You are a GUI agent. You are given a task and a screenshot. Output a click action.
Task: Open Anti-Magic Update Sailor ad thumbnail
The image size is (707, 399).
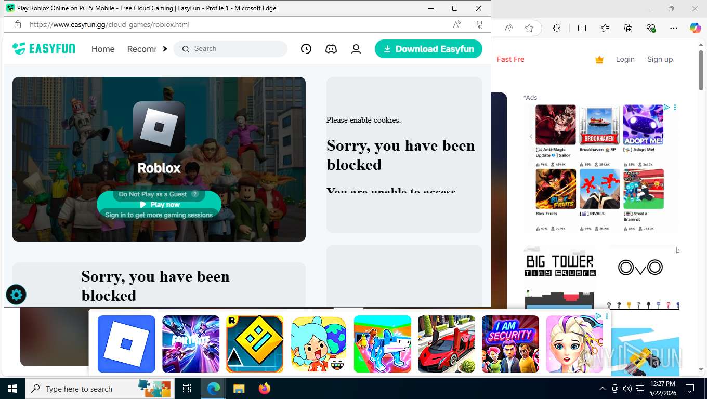(556, 125)
